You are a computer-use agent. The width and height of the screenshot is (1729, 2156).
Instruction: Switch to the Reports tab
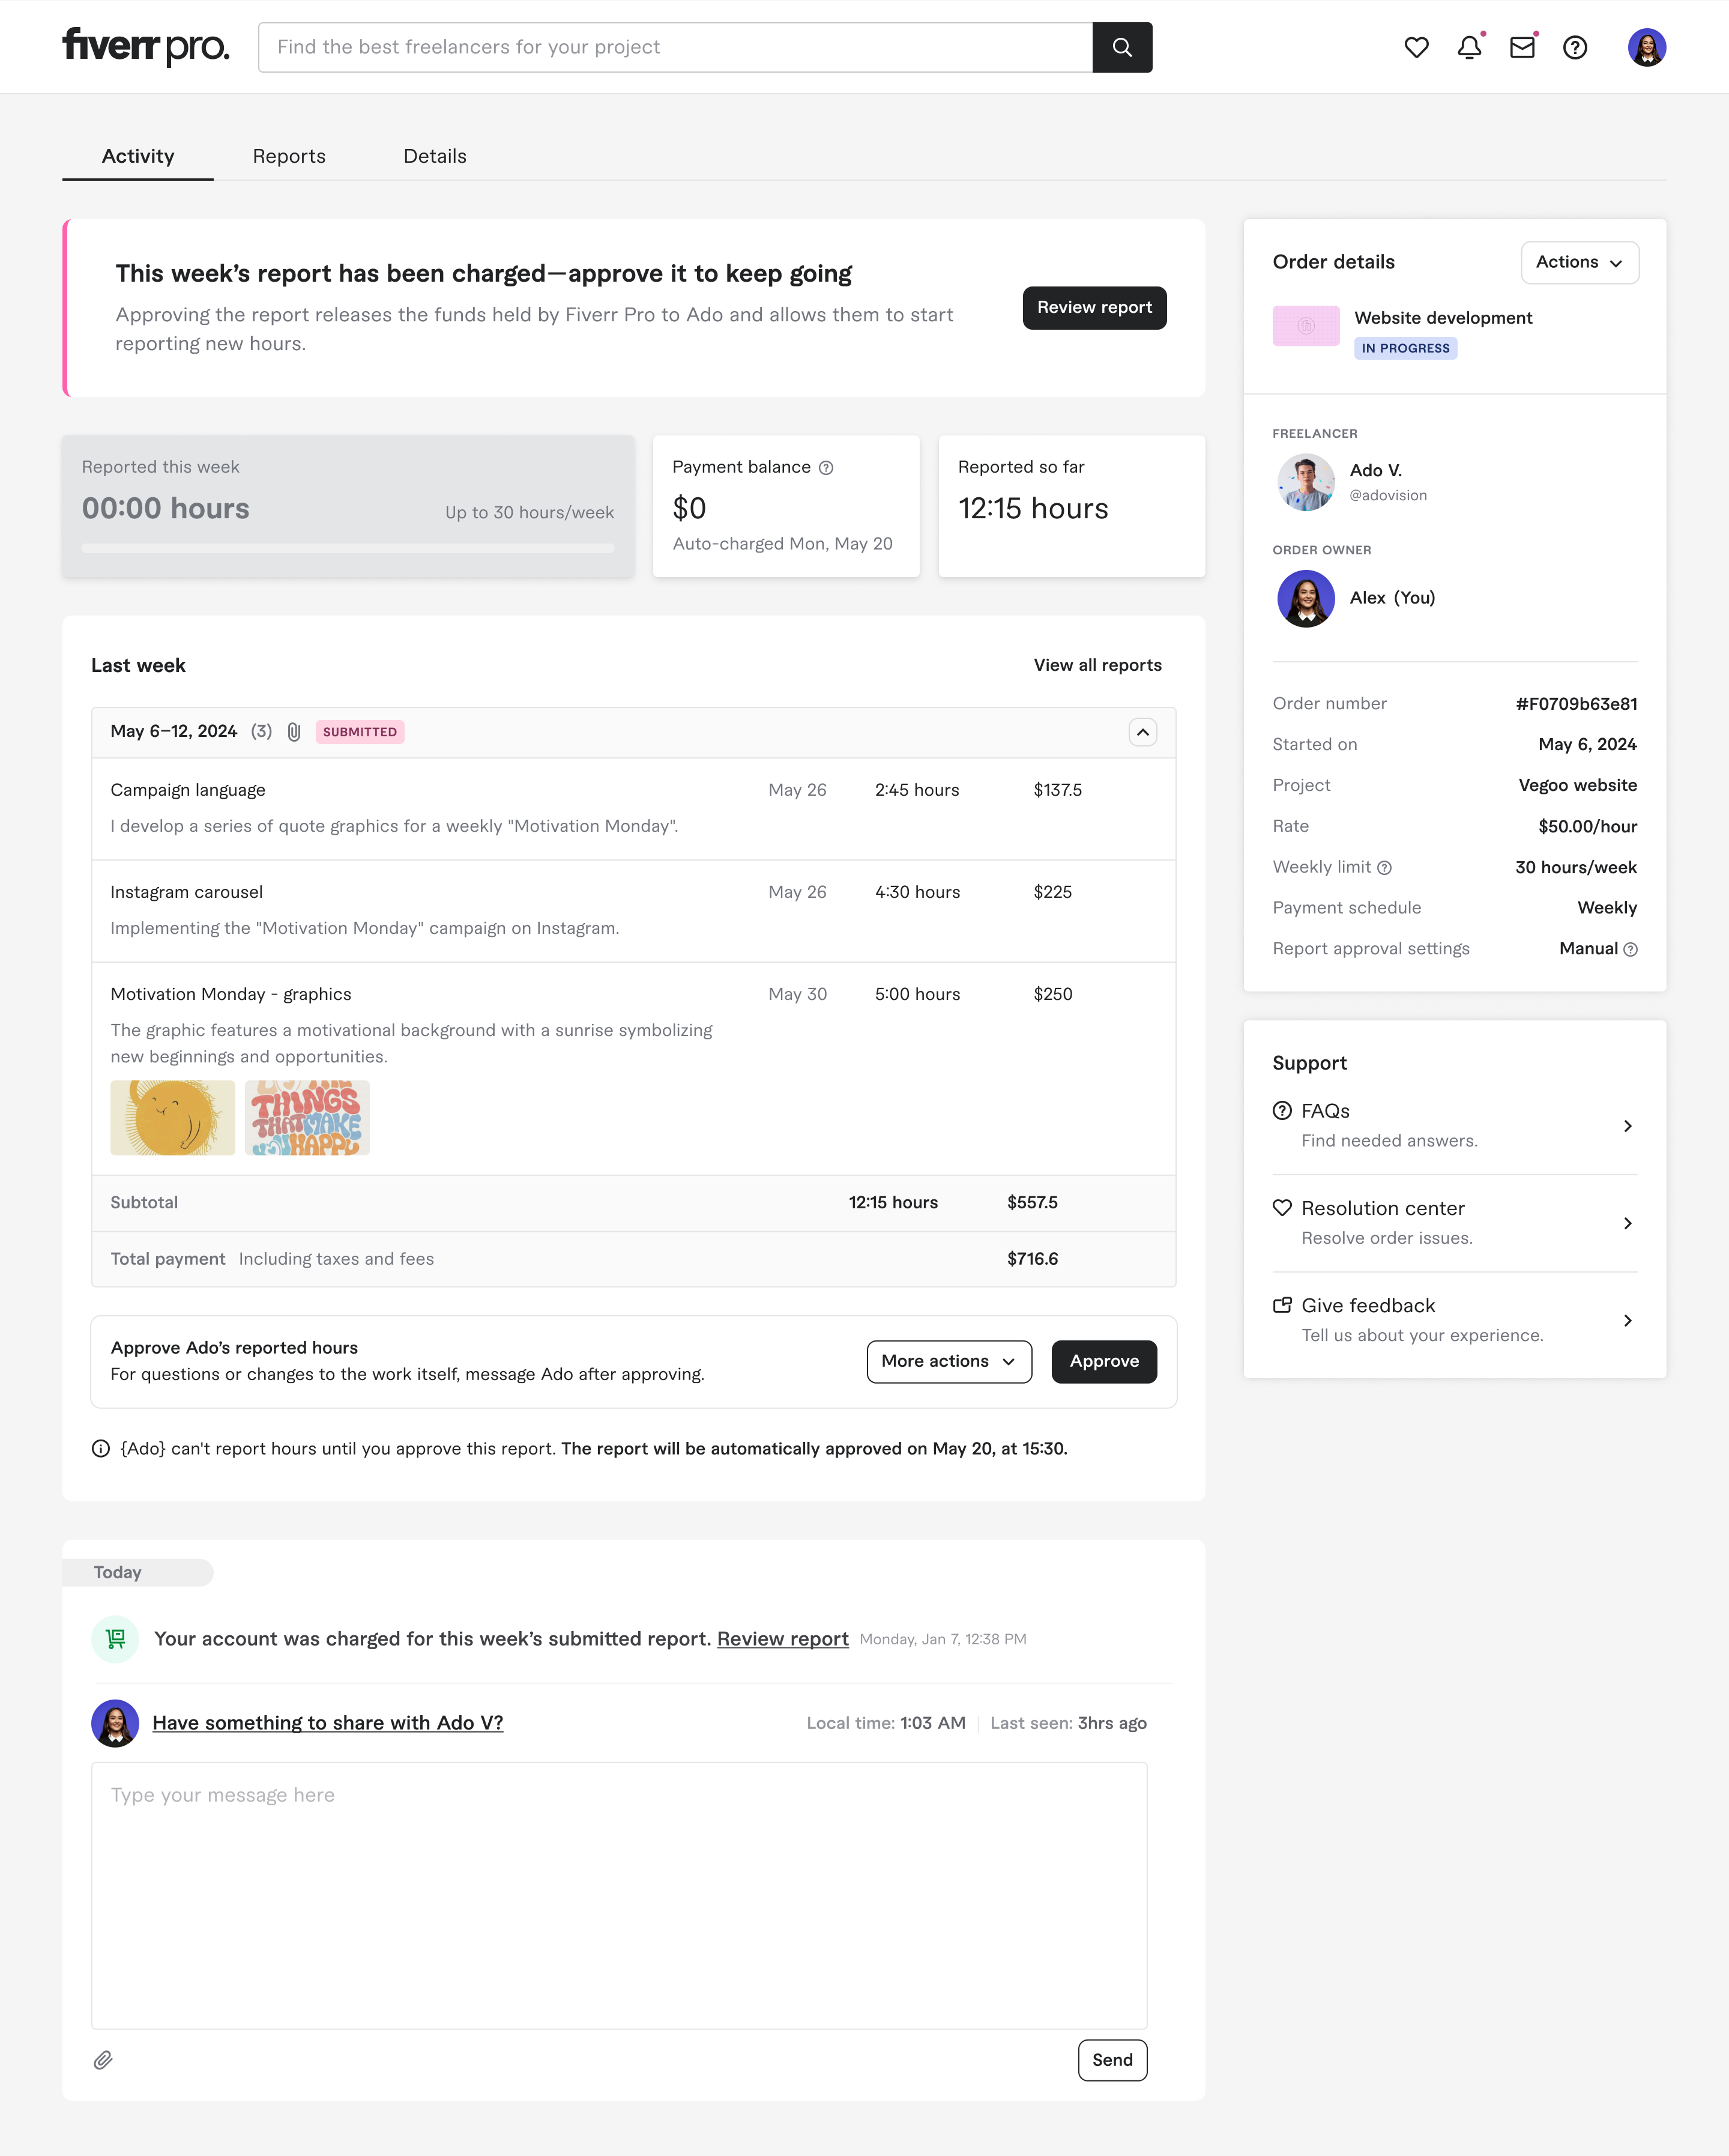pos(289,156)
